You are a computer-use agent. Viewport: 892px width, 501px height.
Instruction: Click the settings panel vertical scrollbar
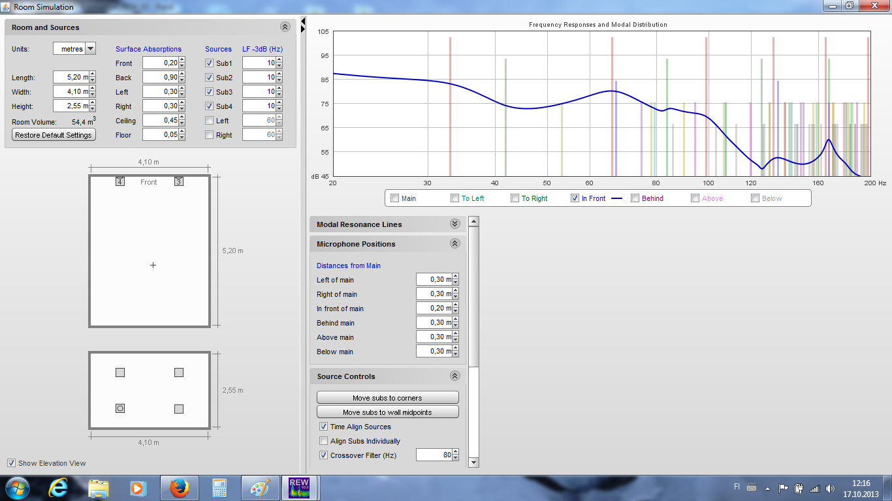pos(474,294)
